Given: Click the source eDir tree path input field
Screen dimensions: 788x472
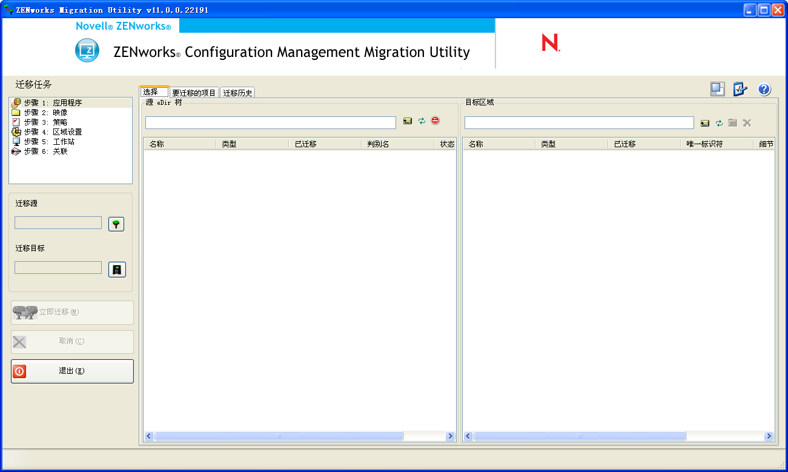Looking at the screenshot, I should pyautogui.click(x=270, y=122).
